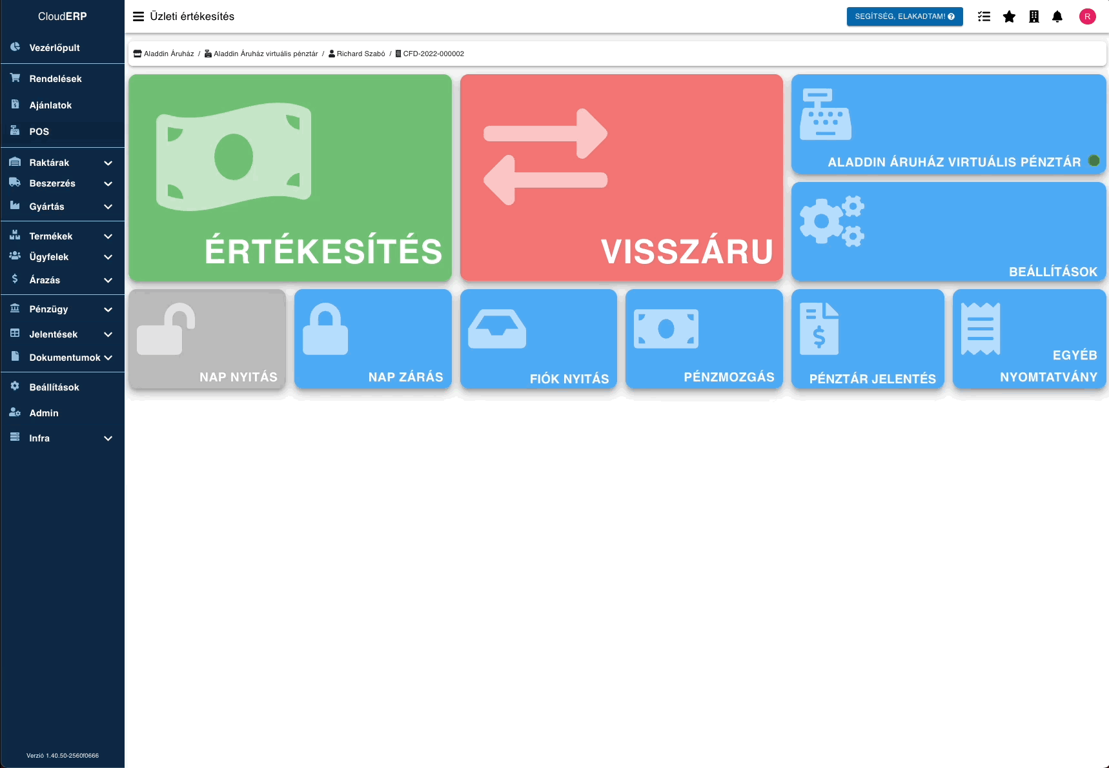Open the notifications bell icon

(x=1057, y=17)
